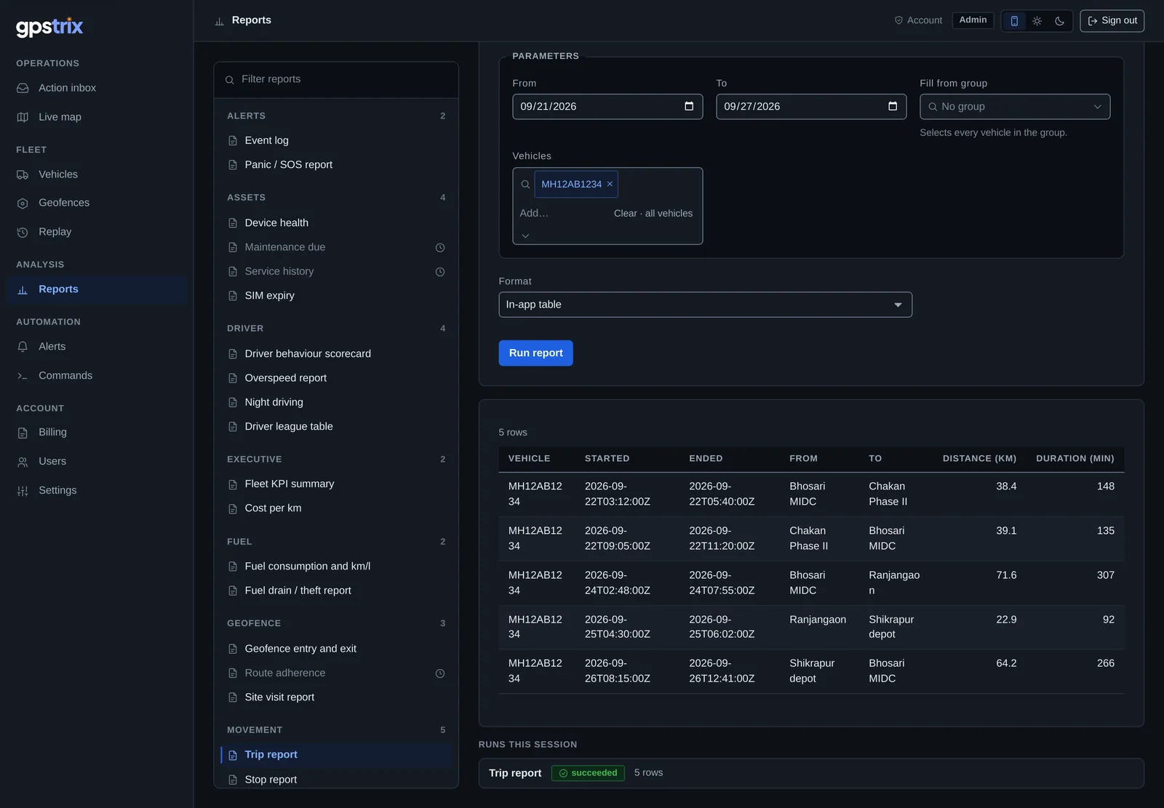
Task: Open the Fill from group dropdown
Action: (x=1015, y=107)
